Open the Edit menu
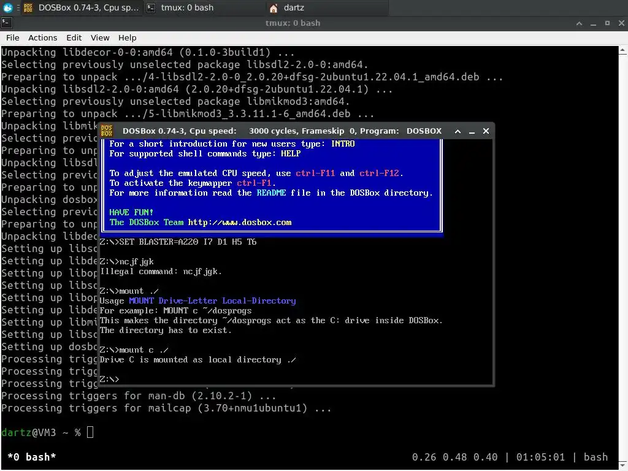Screen dimensions: 628x471 pos(74,37)
